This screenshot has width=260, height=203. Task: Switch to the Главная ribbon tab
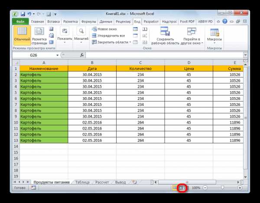click(x=37, y=22)
